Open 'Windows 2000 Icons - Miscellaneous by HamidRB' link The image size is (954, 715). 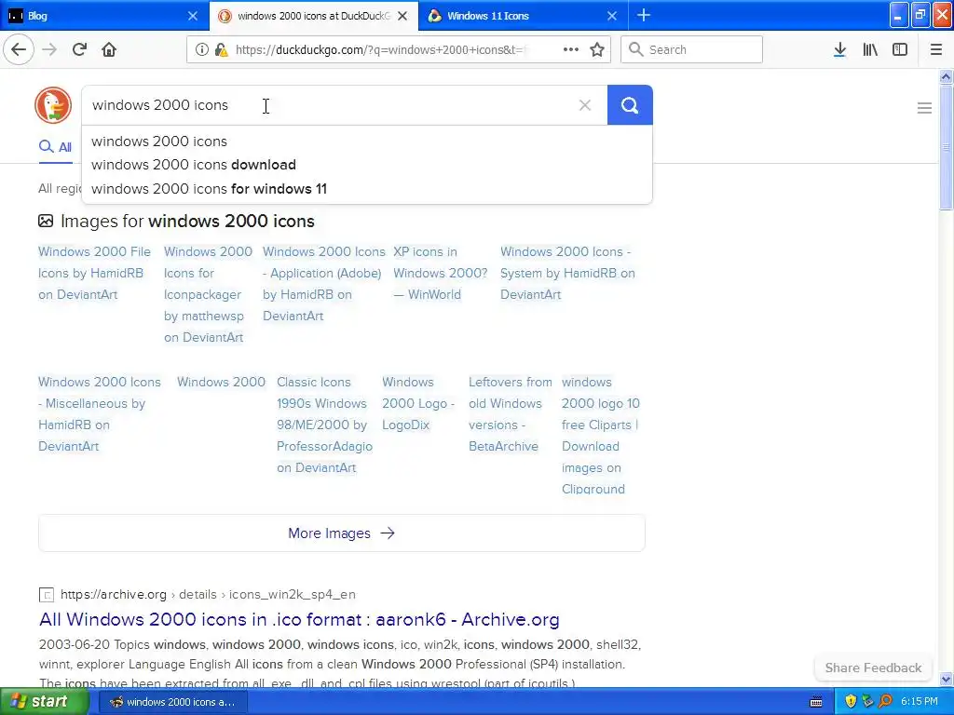99,414
